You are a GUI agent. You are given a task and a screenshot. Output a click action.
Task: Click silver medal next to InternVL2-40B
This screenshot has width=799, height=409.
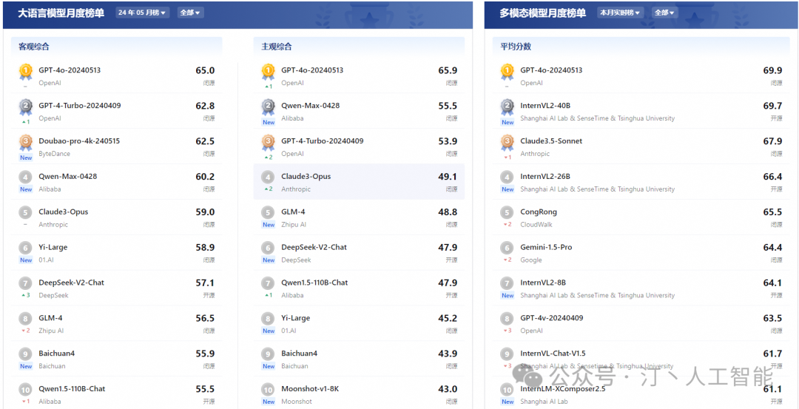point(507,107)
